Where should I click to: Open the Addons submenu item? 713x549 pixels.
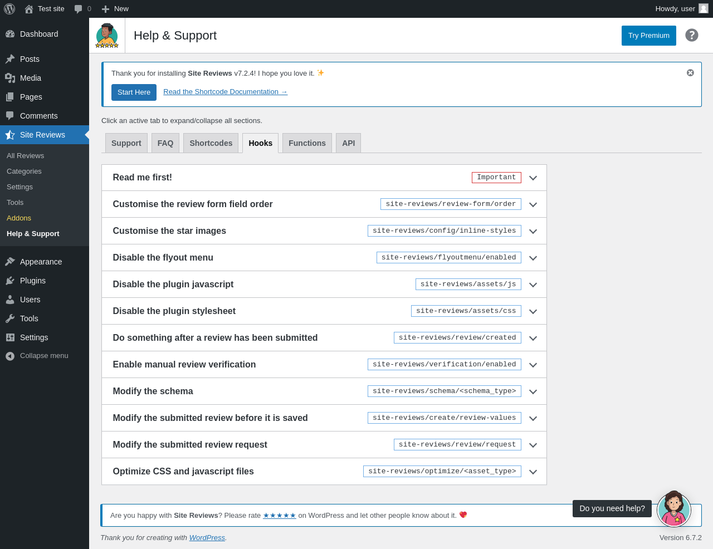click(x=45, y=218)
